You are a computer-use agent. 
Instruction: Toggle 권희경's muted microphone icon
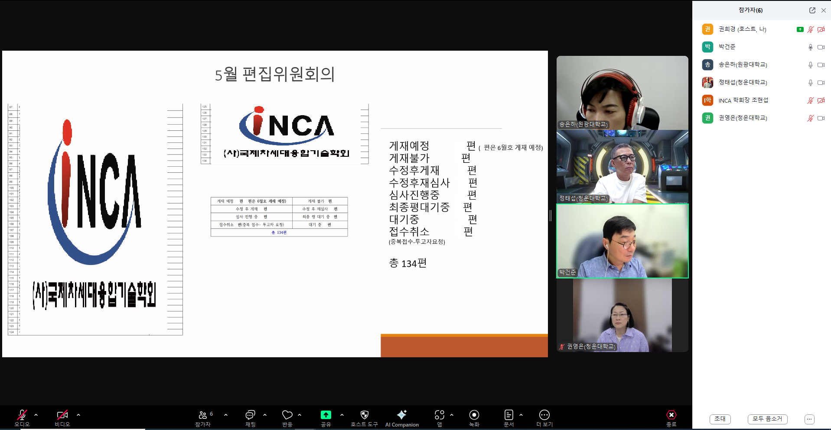coord(810,29)
